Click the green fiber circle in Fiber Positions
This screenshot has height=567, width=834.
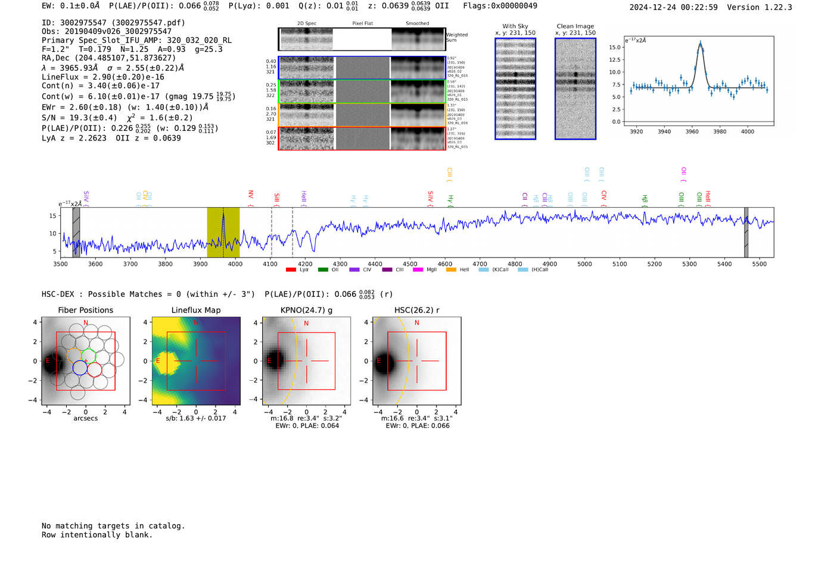(89, 356)
